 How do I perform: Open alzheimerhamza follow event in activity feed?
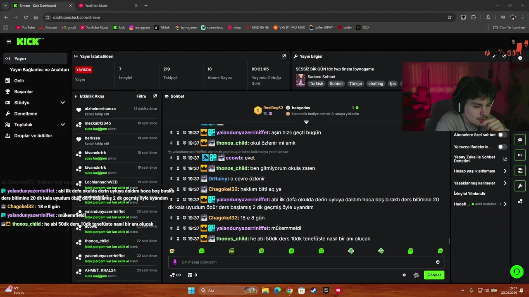tap(117, 111)
